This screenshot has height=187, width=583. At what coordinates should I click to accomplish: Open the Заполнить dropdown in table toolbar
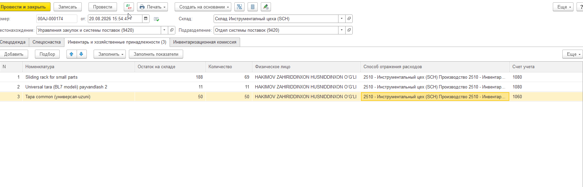coord(110,54)
